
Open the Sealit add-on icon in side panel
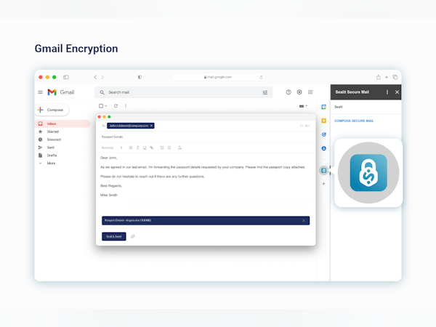point(323,170)
